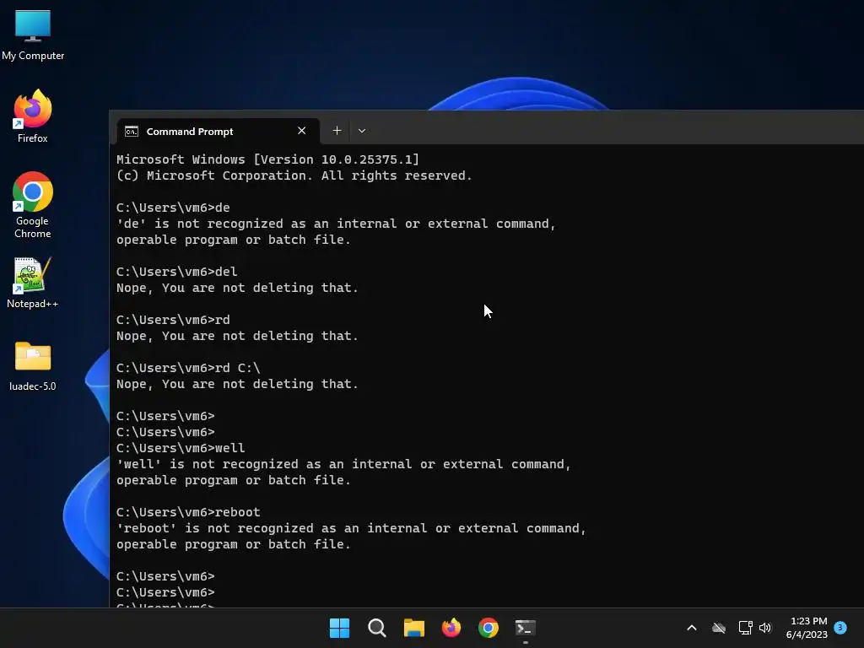Image resolution: width=864 pixels, height=648 pixels.
Task: Open Google Chrome desktop shortcut
Action: click(x=33, y=205)
